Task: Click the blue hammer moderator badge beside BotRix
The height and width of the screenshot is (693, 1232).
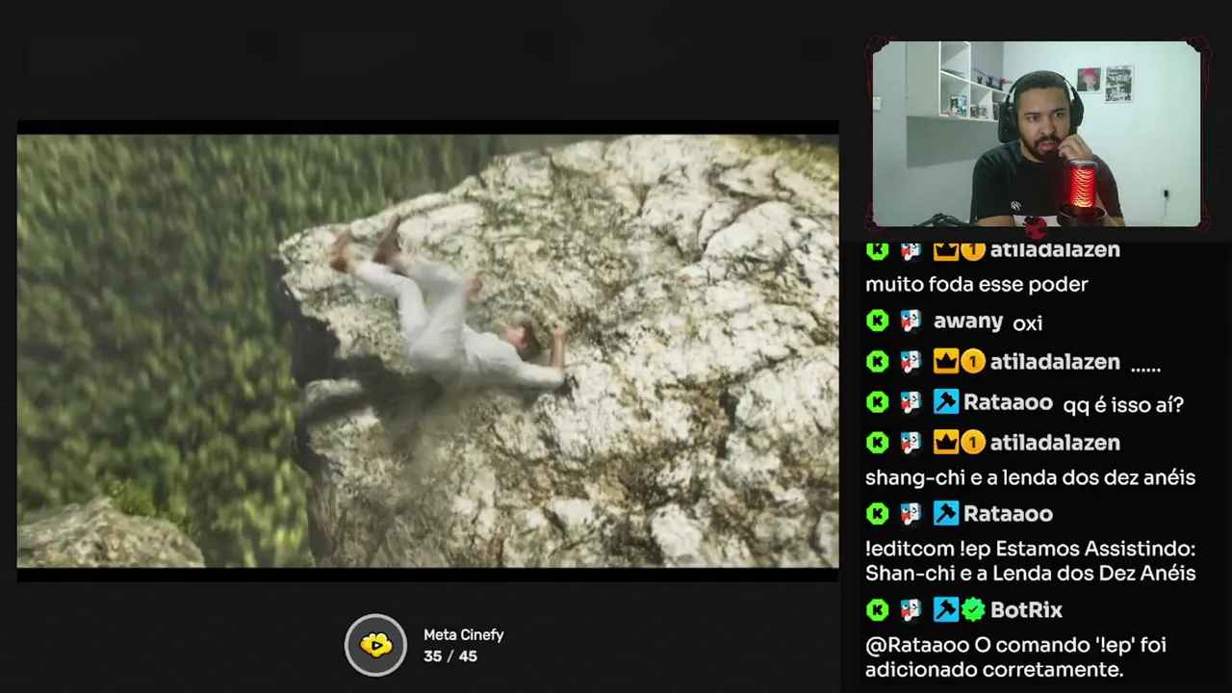Action: click(945, 609)
